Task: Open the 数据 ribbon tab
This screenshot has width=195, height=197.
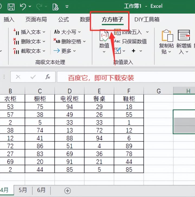Action: pyautogui.click(x=85, y=20)
